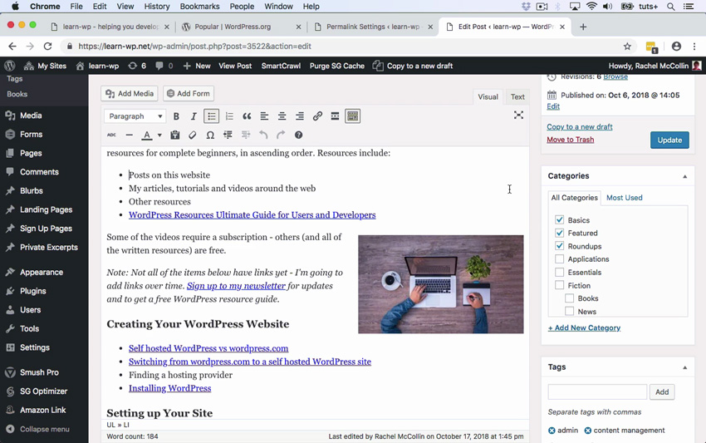Image resolution: width=706 pixels, height=443 pixels.
Task: Collapse the Tags panel
Action: pyautogui.click(x=685, y=367)
